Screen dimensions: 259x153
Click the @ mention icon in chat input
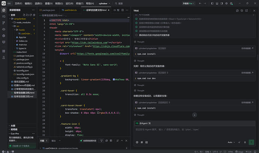coord(137,142)
